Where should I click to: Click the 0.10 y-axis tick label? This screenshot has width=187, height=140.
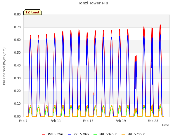coord(18,104)
